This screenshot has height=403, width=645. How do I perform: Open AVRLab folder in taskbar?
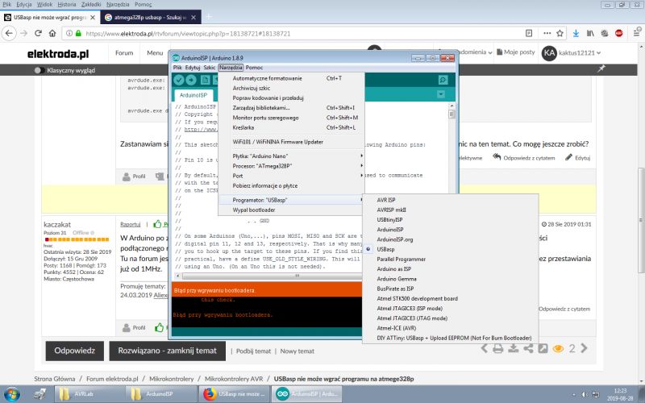(89, 394)
